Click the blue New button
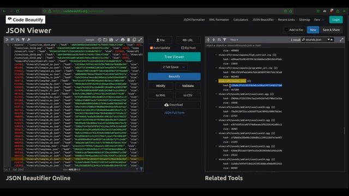349x196 pixels. pos(313,30)
